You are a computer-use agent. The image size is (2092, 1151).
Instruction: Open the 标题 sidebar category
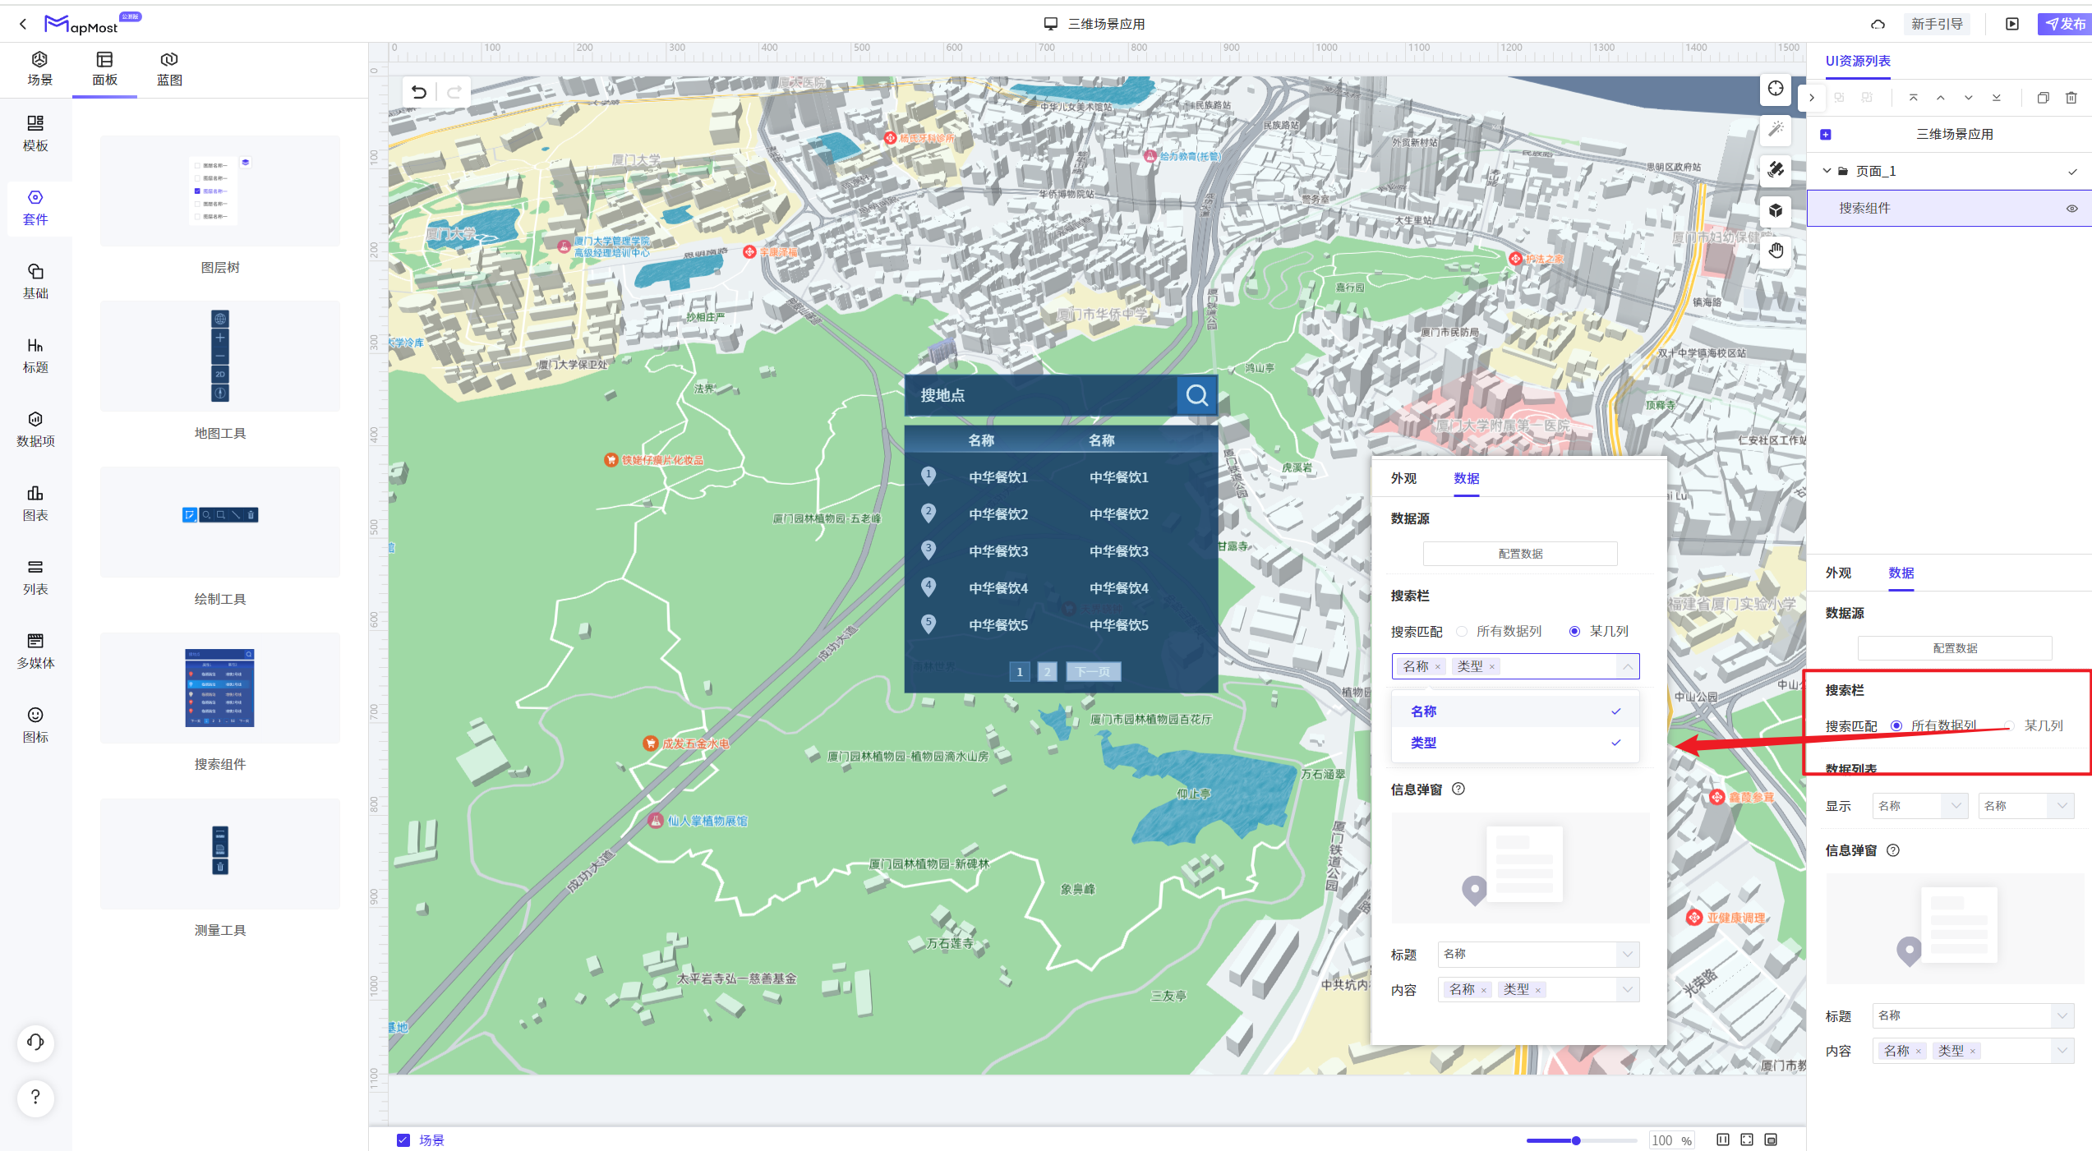tap(35, 355)
